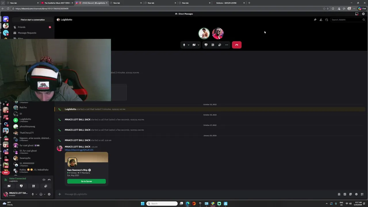This screenshot has height=207, width=368.
Task: Mute mic in the user panel
Action: [32, 194]
